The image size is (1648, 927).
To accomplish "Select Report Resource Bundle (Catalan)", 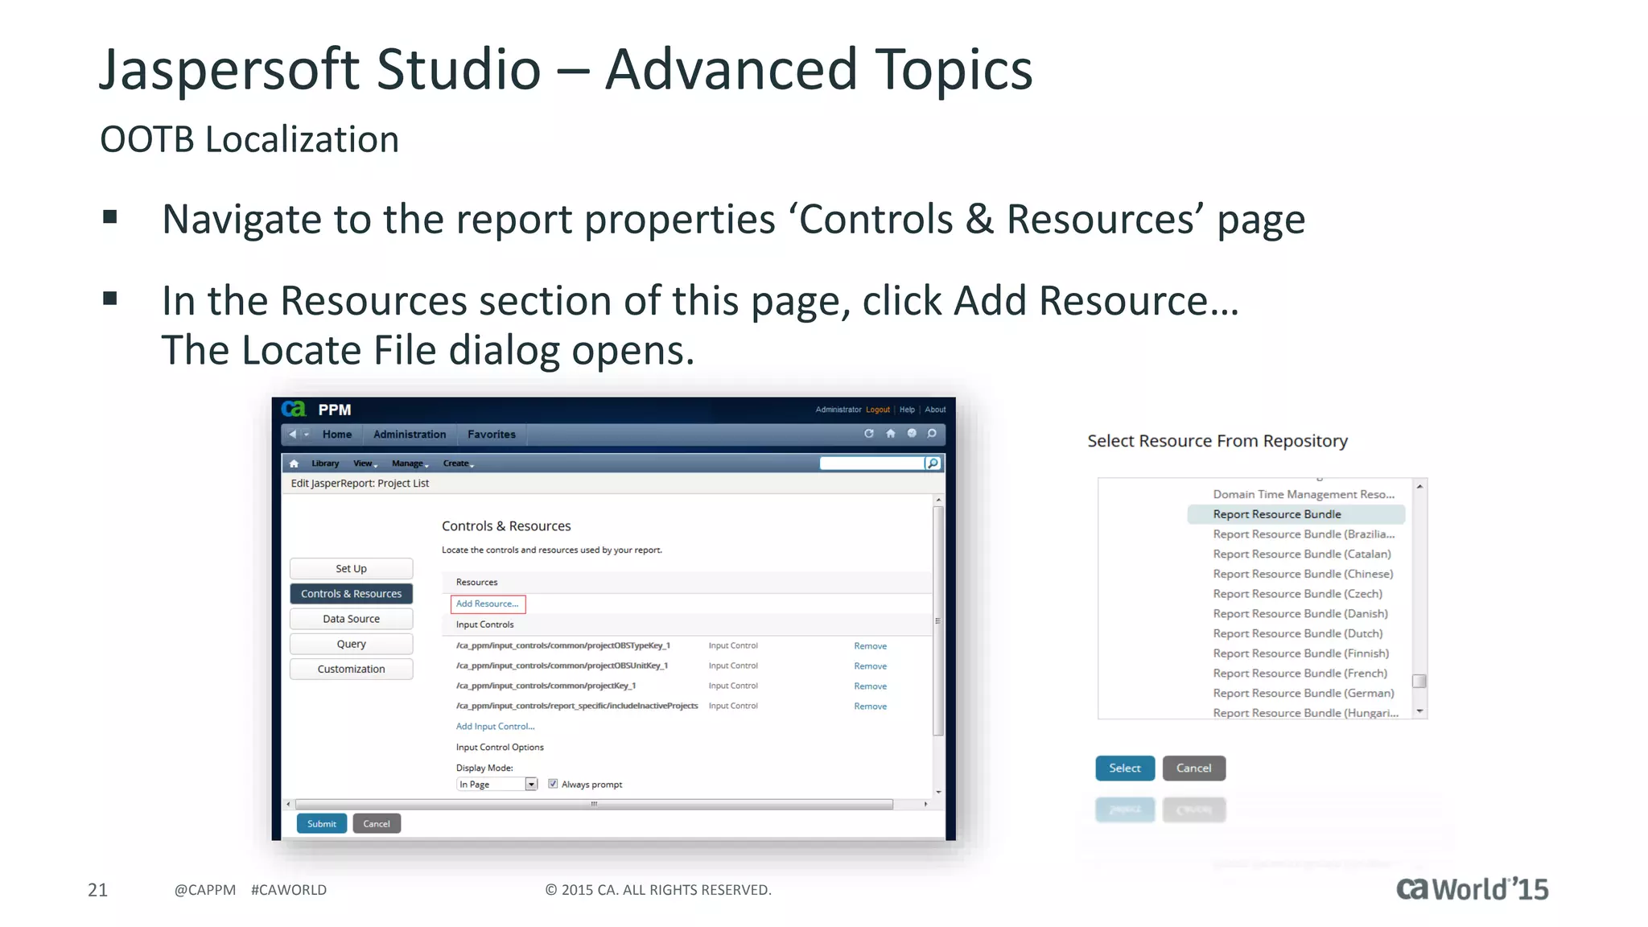I will 1302,554.
